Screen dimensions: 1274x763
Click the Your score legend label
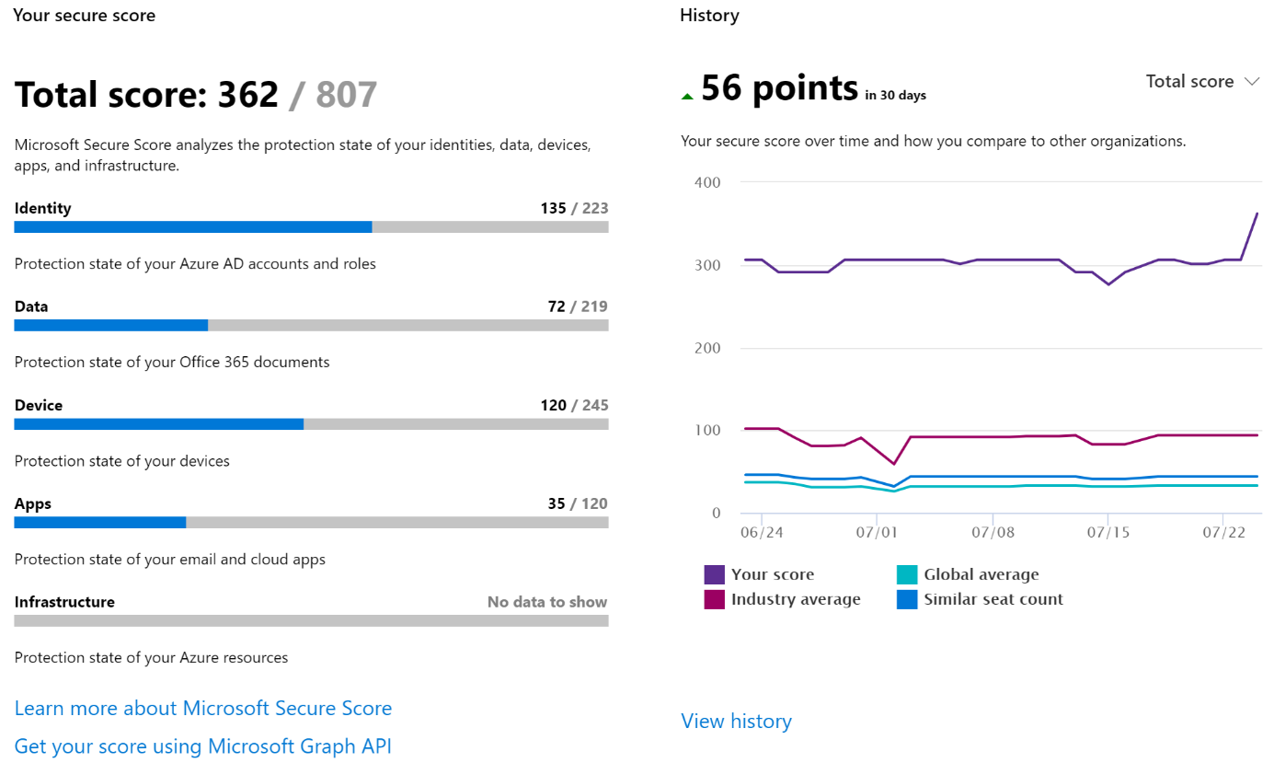tap(773, 574)
